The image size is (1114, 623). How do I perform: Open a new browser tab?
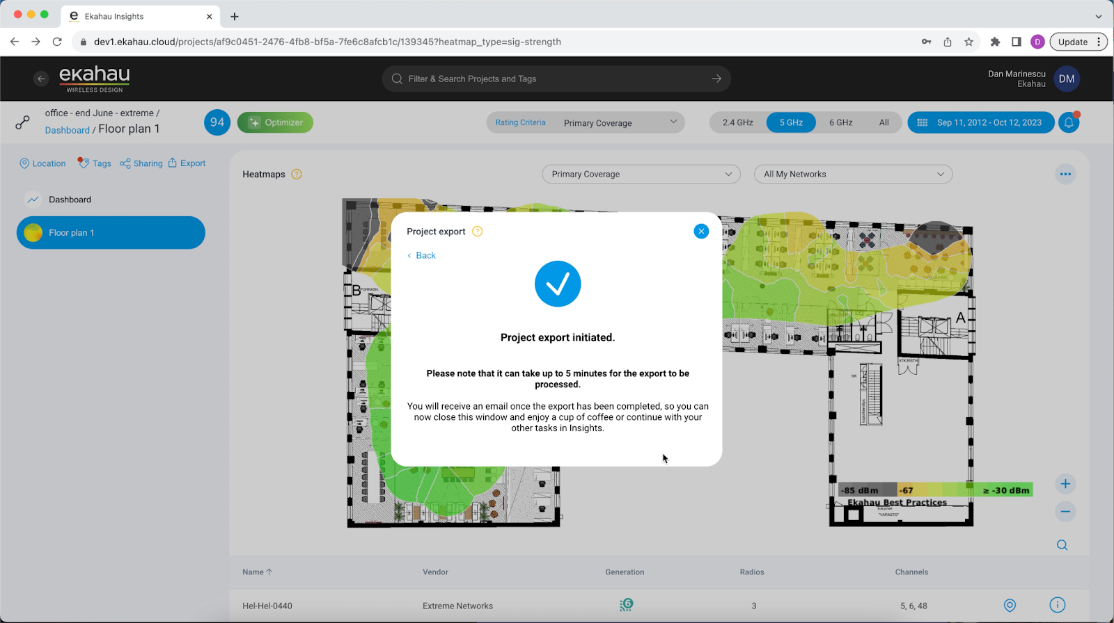235,16
